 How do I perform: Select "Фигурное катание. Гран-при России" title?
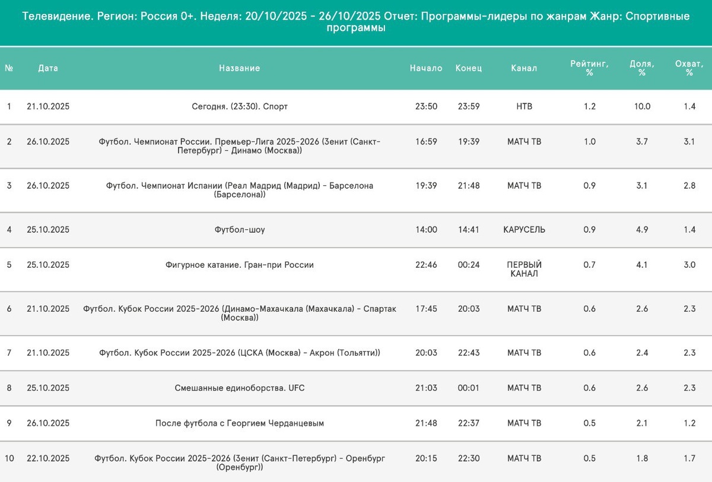click(x=240, y=265)
